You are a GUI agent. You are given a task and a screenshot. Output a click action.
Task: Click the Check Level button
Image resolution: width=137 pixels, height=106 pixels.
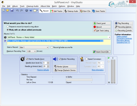point(102,23)
